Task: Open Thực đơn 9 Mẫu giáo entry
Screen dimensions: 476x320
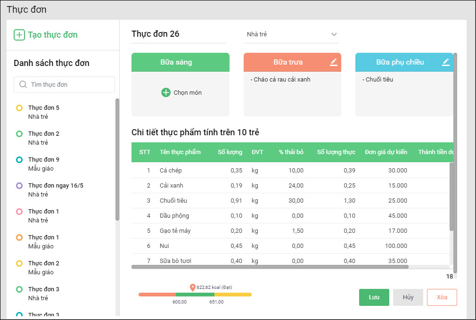Action: (43, 164)
